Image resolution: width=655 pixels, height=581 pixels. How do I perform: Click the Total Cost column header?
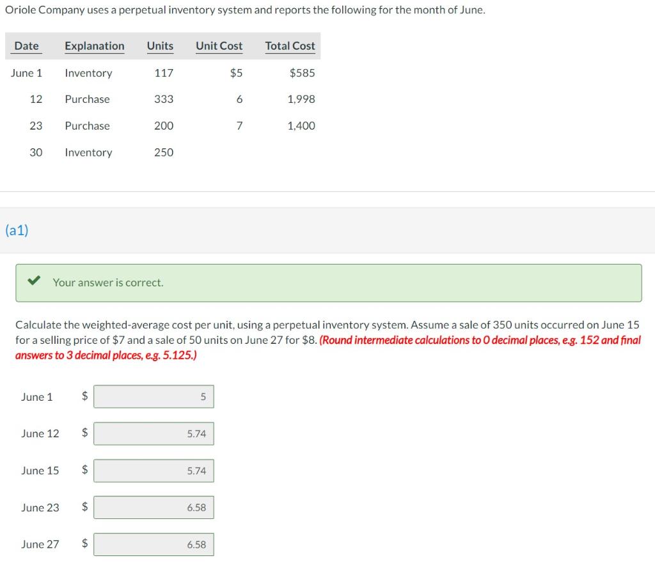[x=290, y=46]
